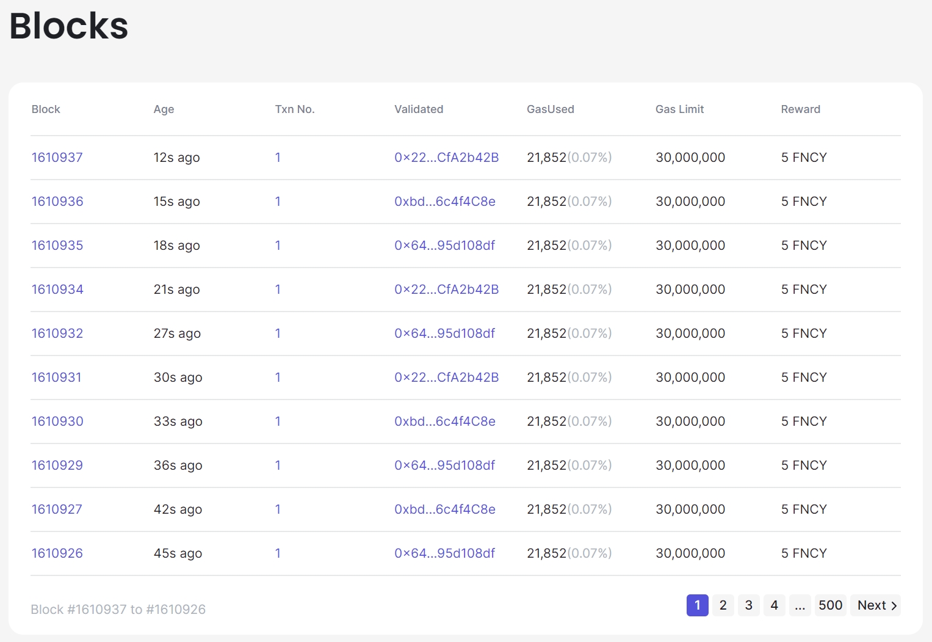
Task: Open validator 0x22...CfA2b42B for block 1610937
Action: (x=446, y=158)
